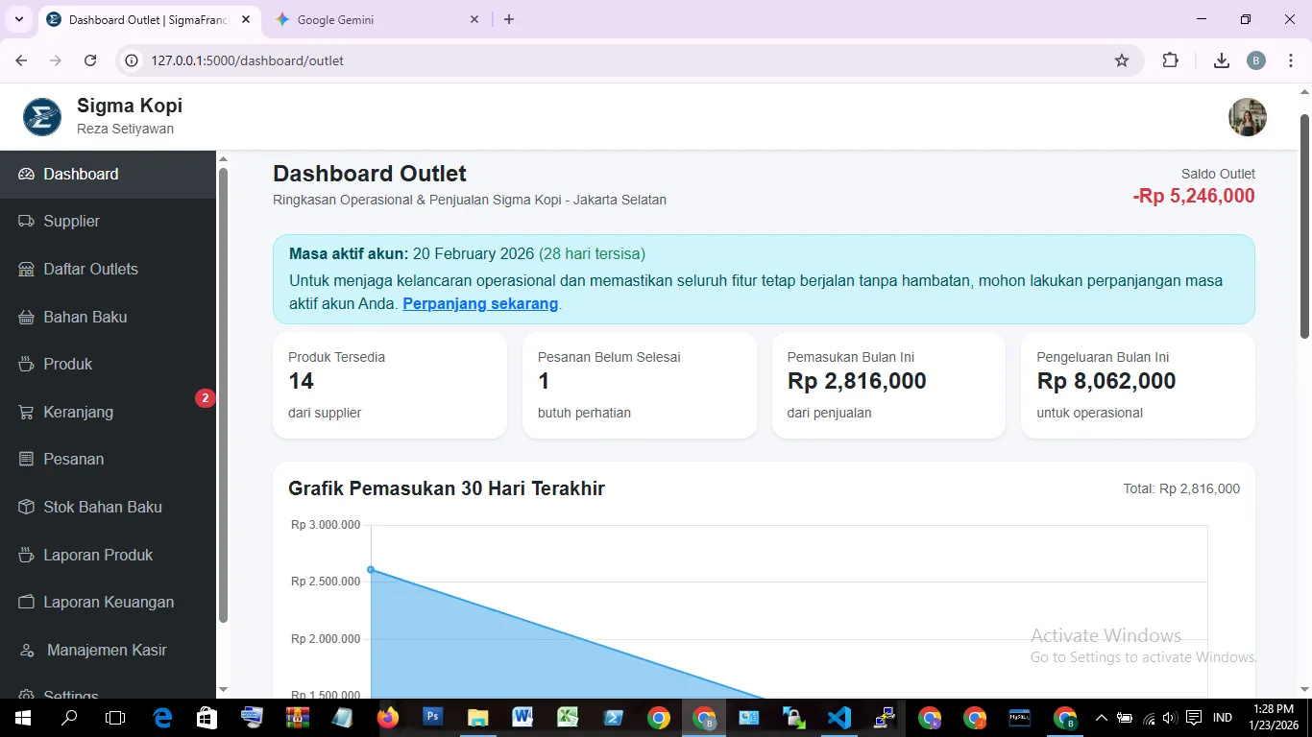
Task: Click the Rp 2.000.000 axis label
Action: point(326,639)
